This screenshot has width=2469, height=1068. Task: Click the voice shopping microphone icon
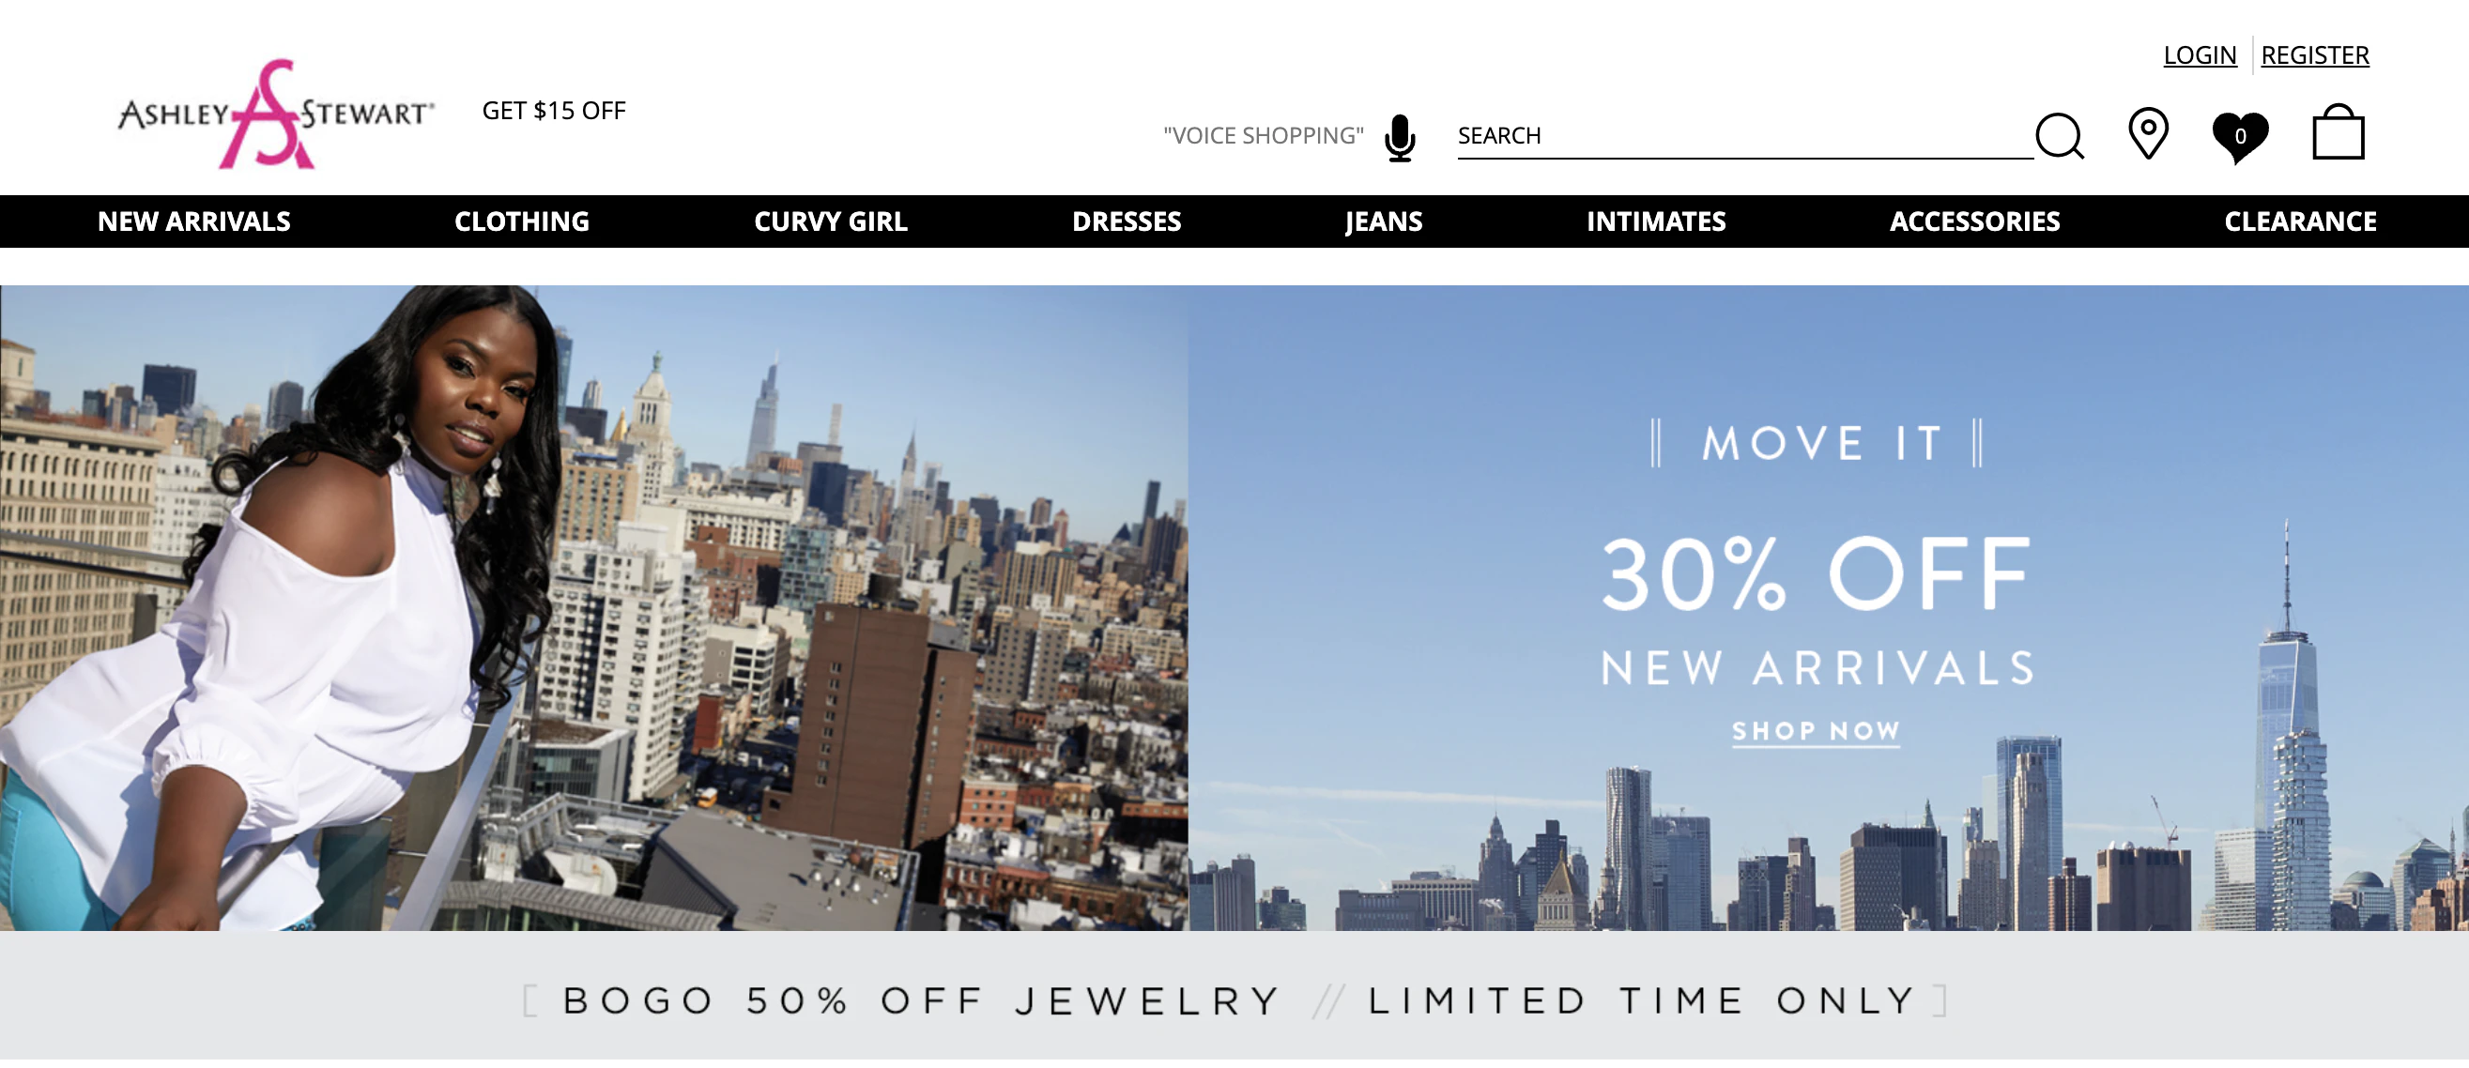tap(1400, 138)
